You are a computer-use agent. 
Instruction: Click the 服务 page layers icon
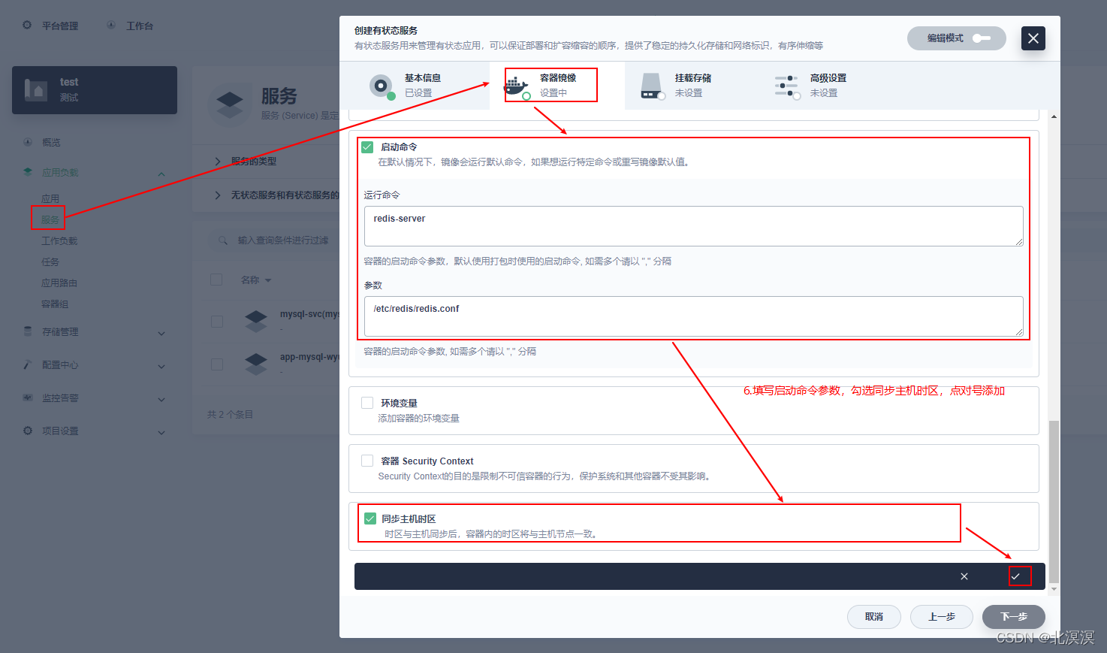tap(230, 104)
